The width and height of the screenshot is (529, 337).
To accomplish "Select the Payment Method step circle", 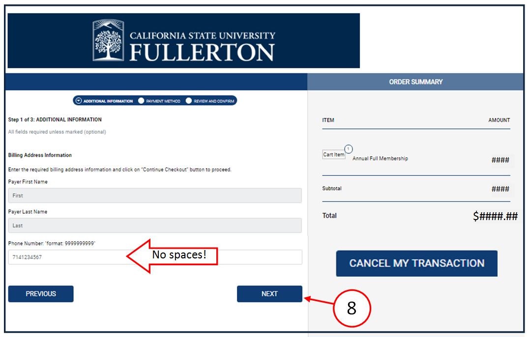I will (141, 101).
